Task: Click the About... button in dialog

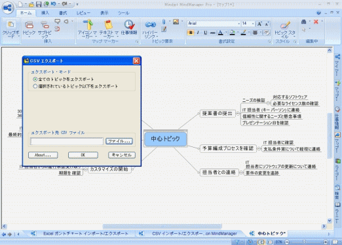Action: click(43, 155)
